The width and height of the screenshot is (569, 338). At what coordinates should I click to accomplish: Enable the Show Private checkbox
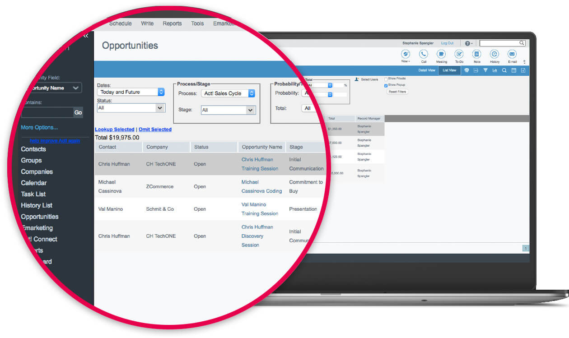(x=386, y=79)
